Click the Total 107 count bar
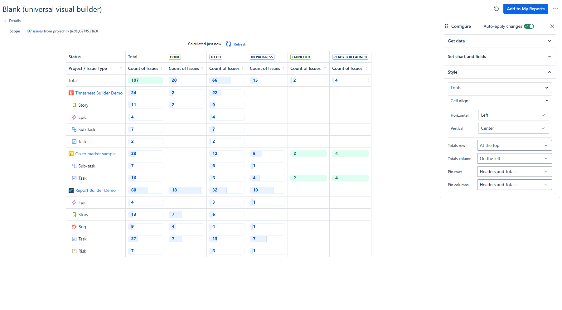The image size is (562, 310). [146, 80]
